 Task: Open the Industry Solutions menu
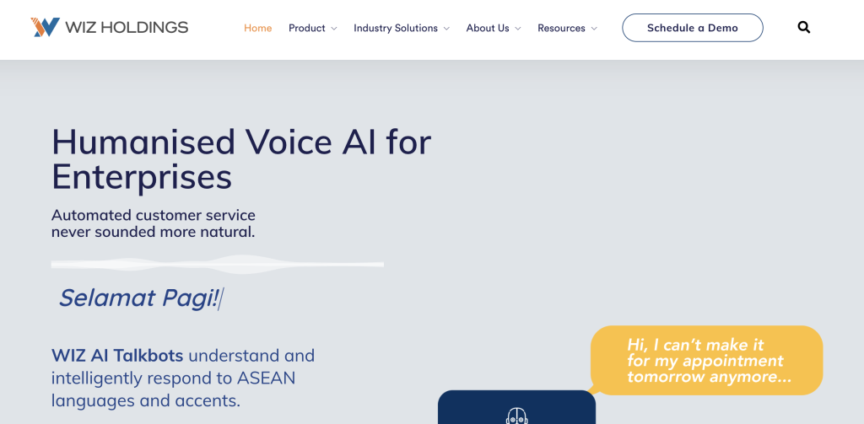396,28
